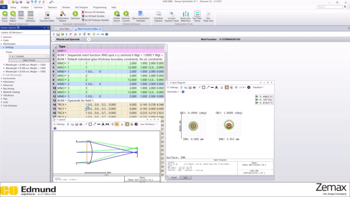Open Stock Lens Matching

[185, 16]
